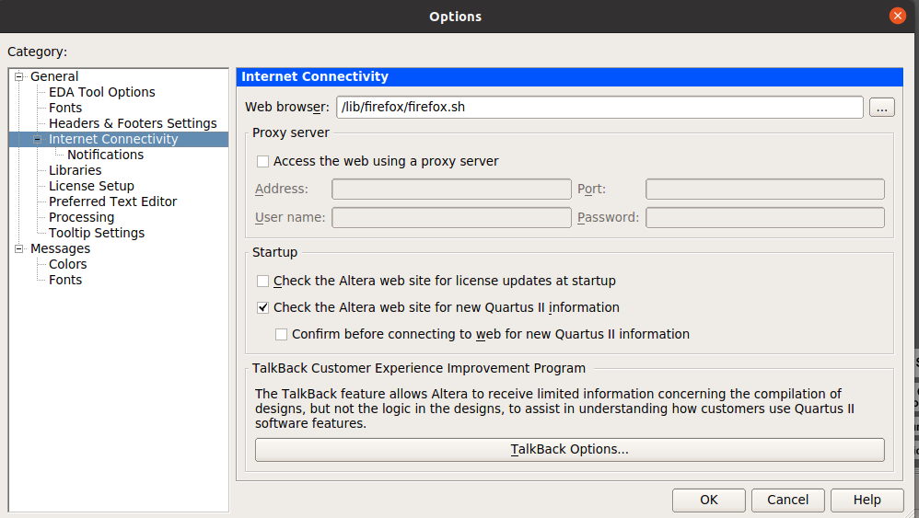
Task: Toggle 'Confirm before connecting to web' checkbox
Action: 282,334
